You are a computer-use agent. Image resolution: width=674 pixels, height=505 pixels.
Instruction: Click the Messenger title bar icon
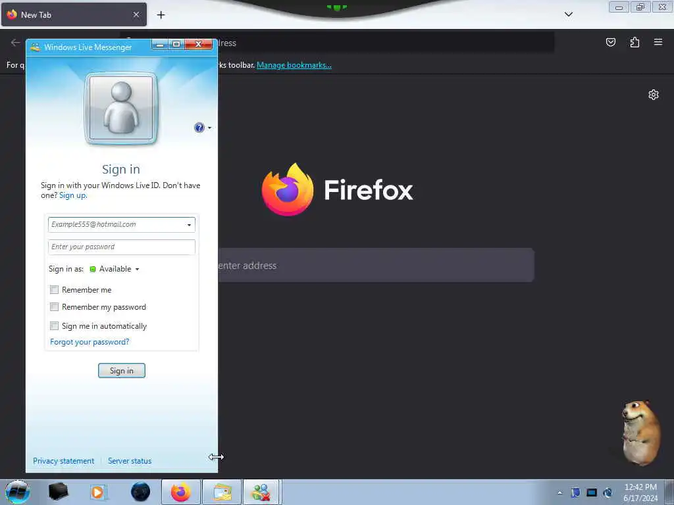36,47
